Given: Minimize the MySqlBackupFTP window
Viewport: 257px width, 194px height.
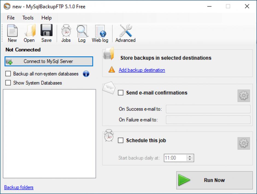Looking at the screenshot, I should (x=209, y=6).
